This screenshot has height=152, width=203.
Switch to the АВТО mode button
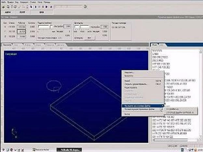(x=8, y=12)
